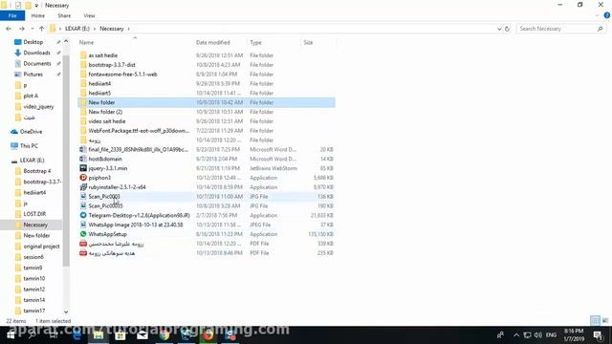The height and width of the screenshot is (344, 612).
Task: Open Downloads in Quick access
Action: click(36, 53)
